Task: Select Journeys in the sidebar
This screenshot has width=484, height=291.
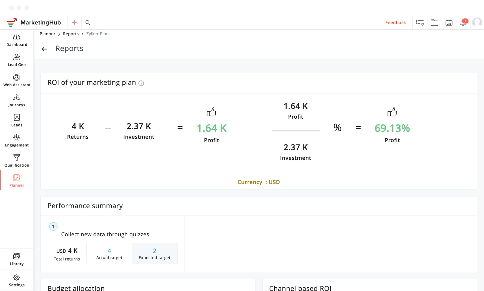Action: coord(17,101)
